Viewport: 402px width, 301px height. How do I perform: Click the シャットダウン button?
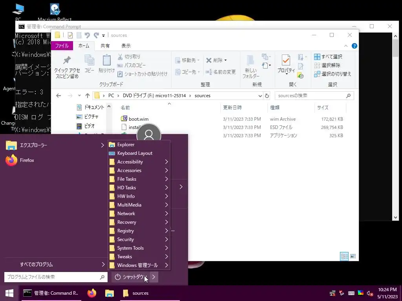(x=130, y=277)
